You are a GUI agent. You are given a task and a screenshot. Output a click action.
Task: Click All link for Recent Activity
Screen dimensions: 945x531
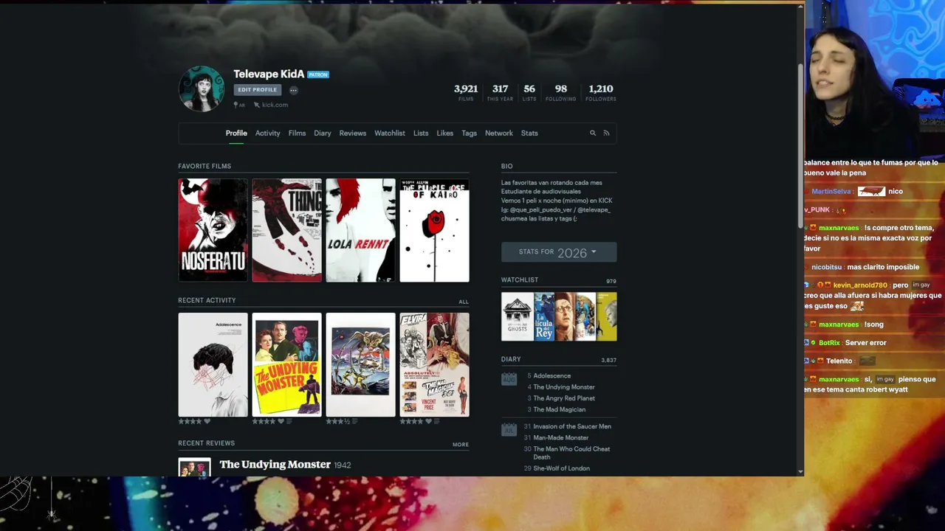point(464,302)
